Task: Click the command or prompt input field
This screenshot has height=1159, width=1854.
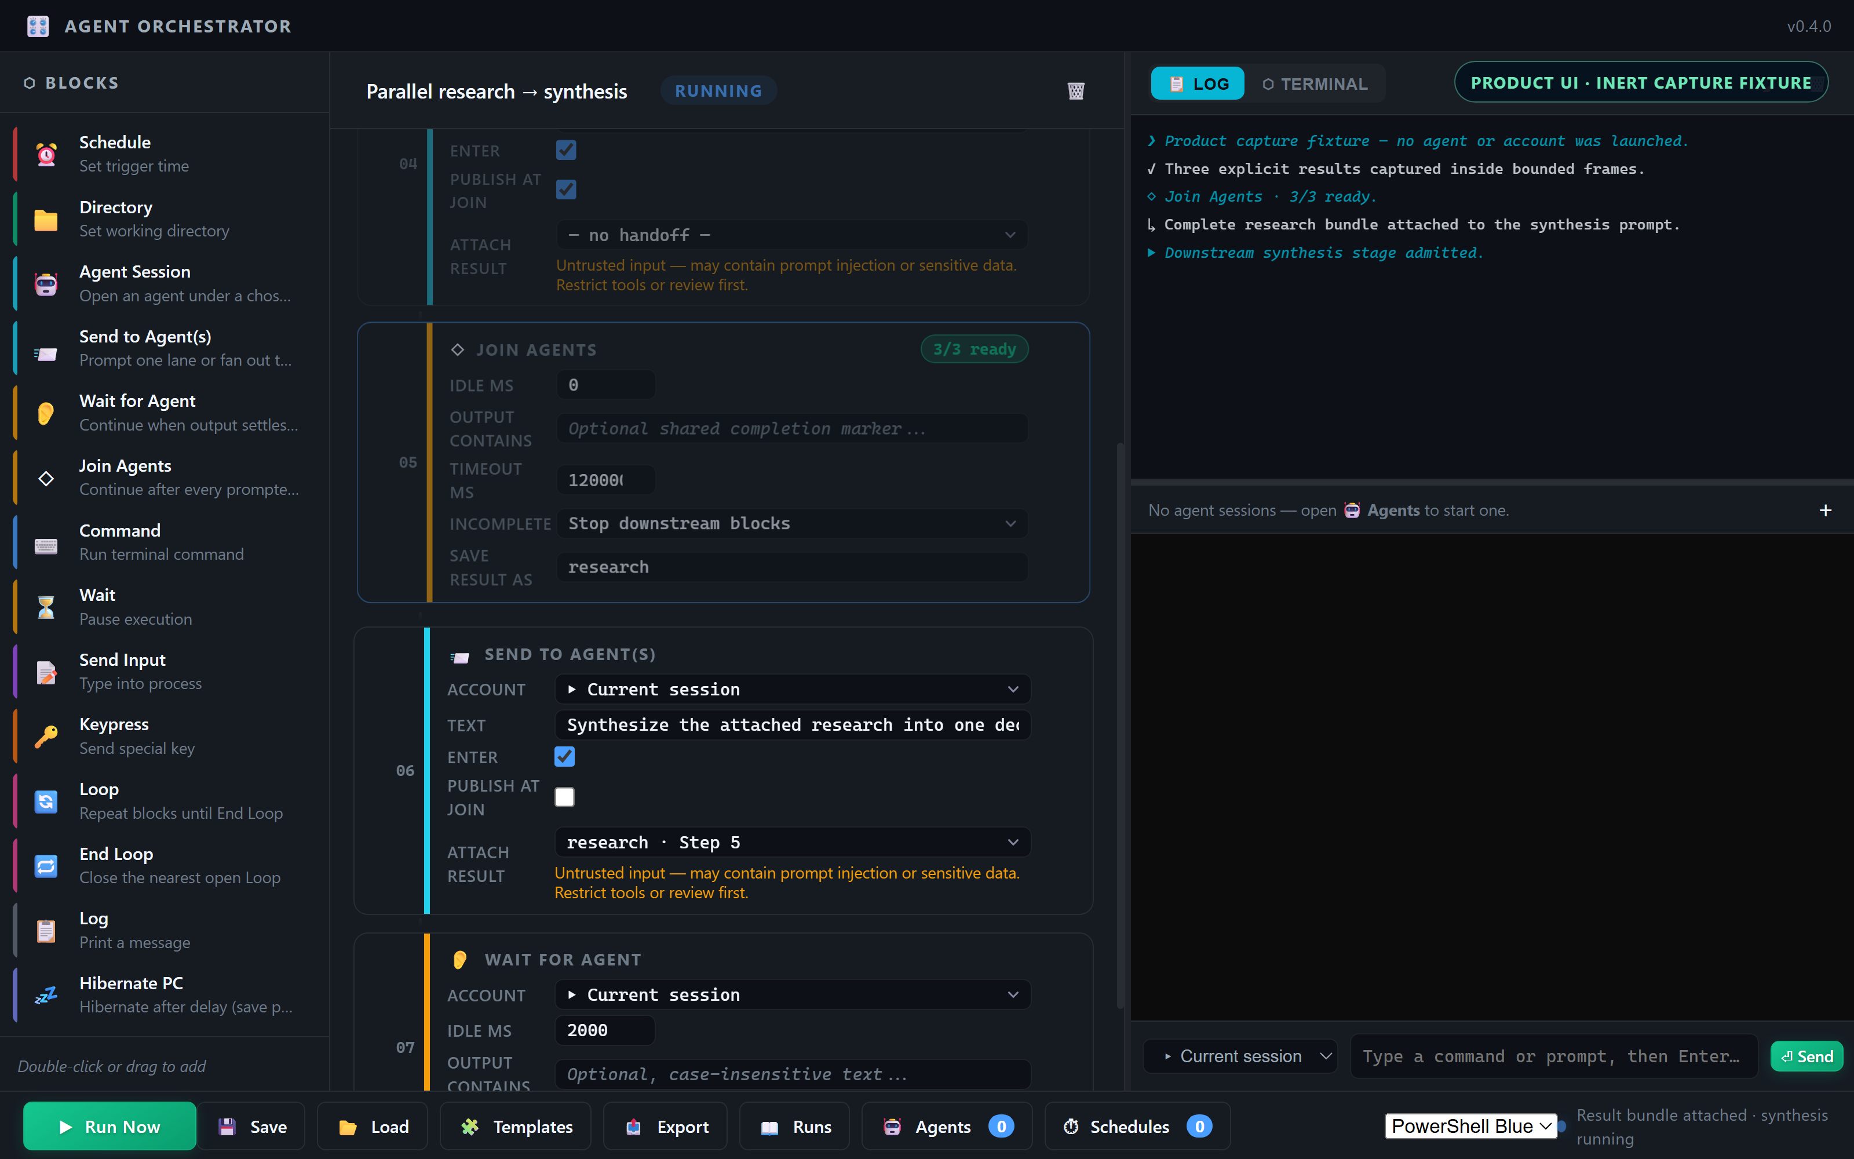Action: 1554,1056
